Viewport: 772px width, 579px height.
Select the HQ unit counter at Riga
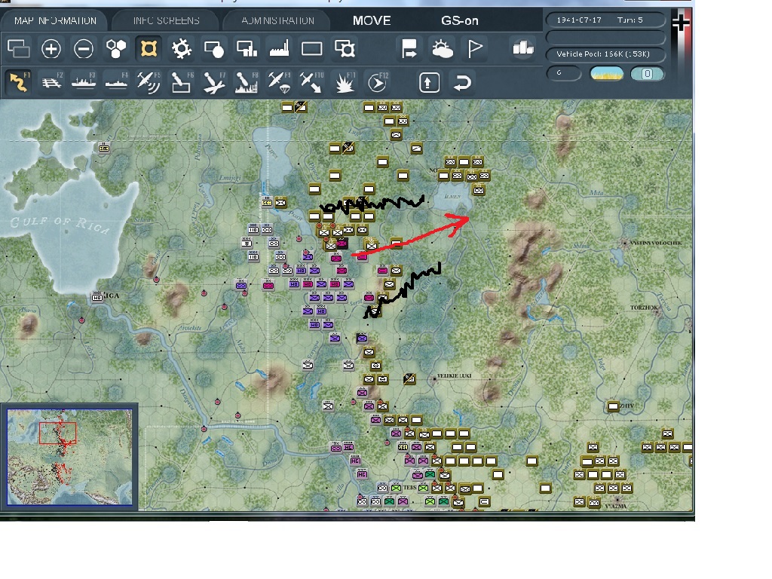pyautogui.click(x=97, y=297)
